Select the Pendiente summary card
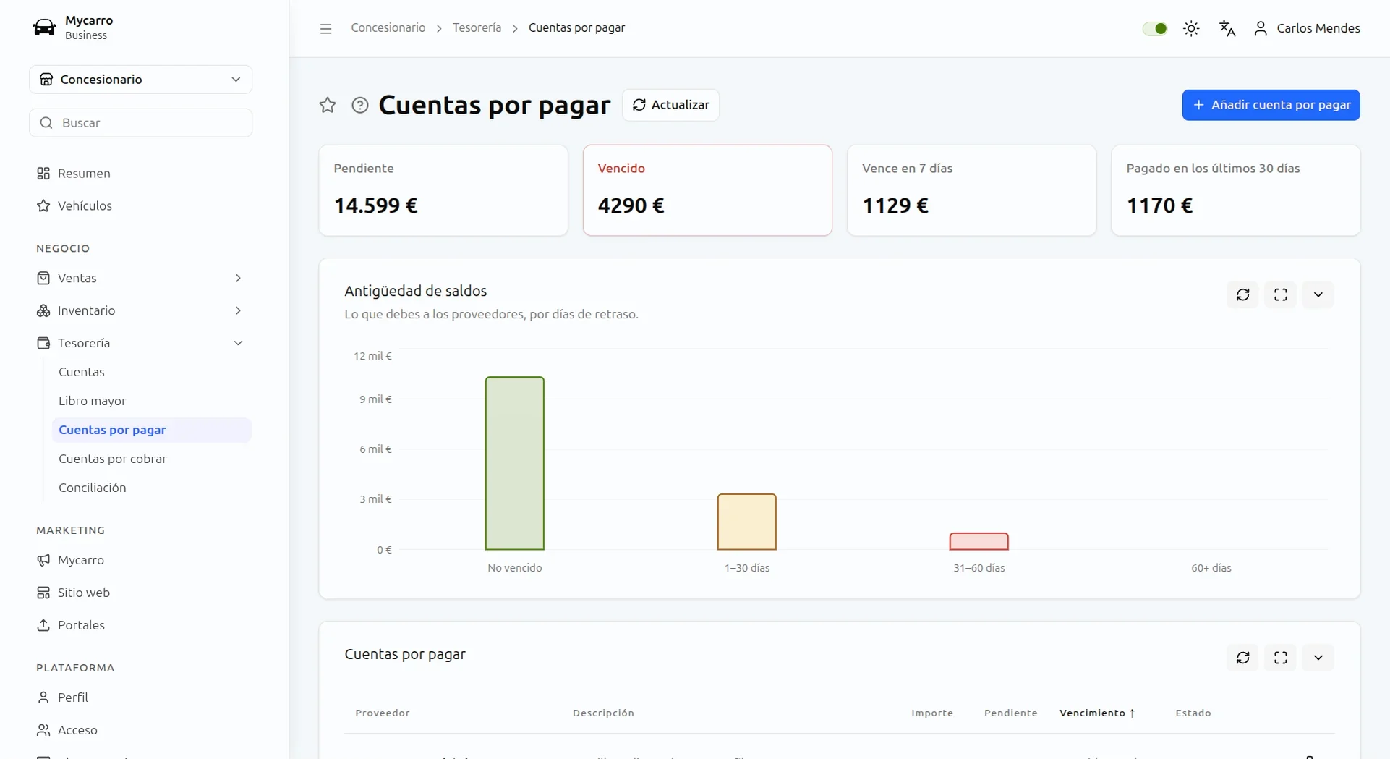Screen dimensions: 1390x759 [443, 190]
